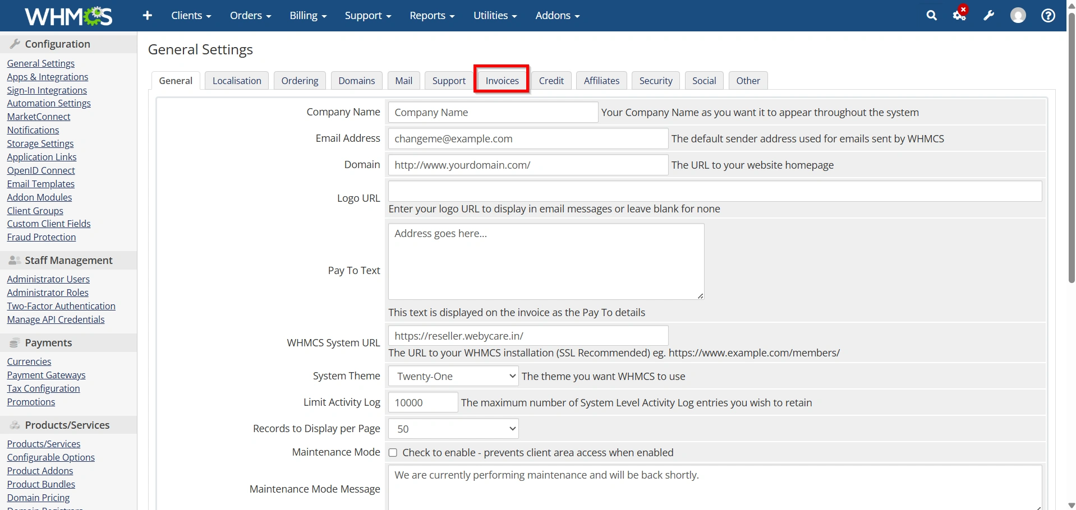The width and height of the screenshot is (1076, 510).
Task: Open the search icon in header
Action: click(932, 16)
